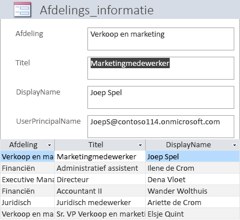This screenshot has height=220, width=240.
Task: Click the Titel form label
Action: (x=23, y=62)
